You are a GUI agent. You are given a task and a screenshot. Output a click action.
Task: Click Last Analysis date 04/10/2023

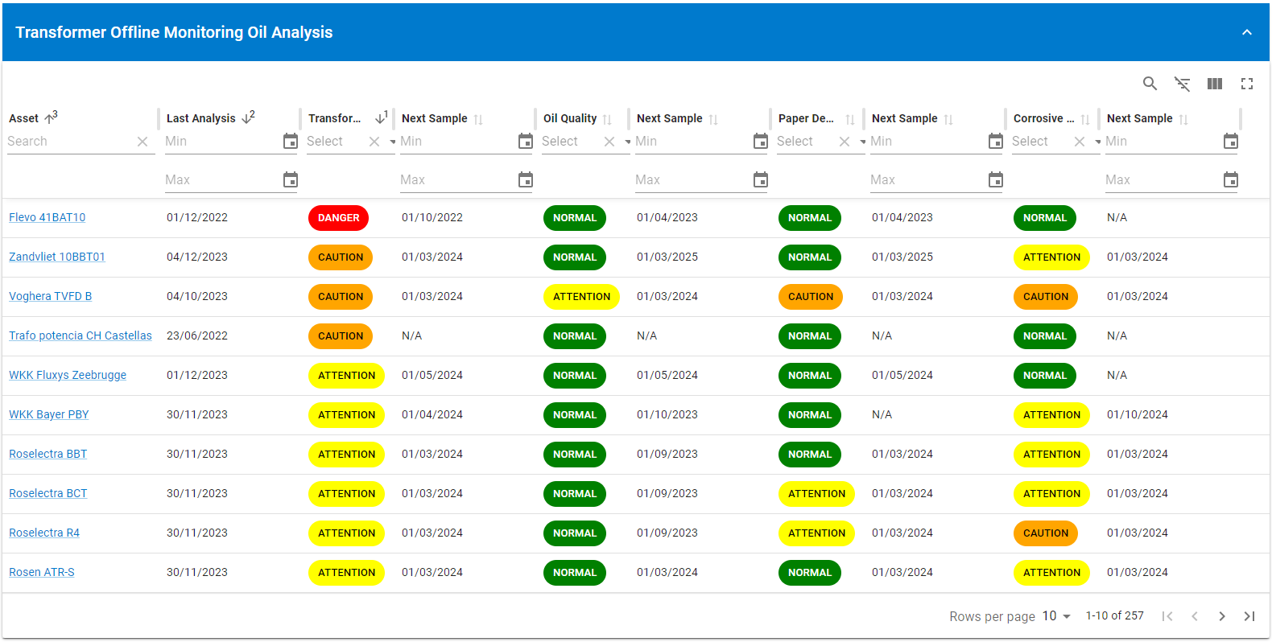coord(197,297)
